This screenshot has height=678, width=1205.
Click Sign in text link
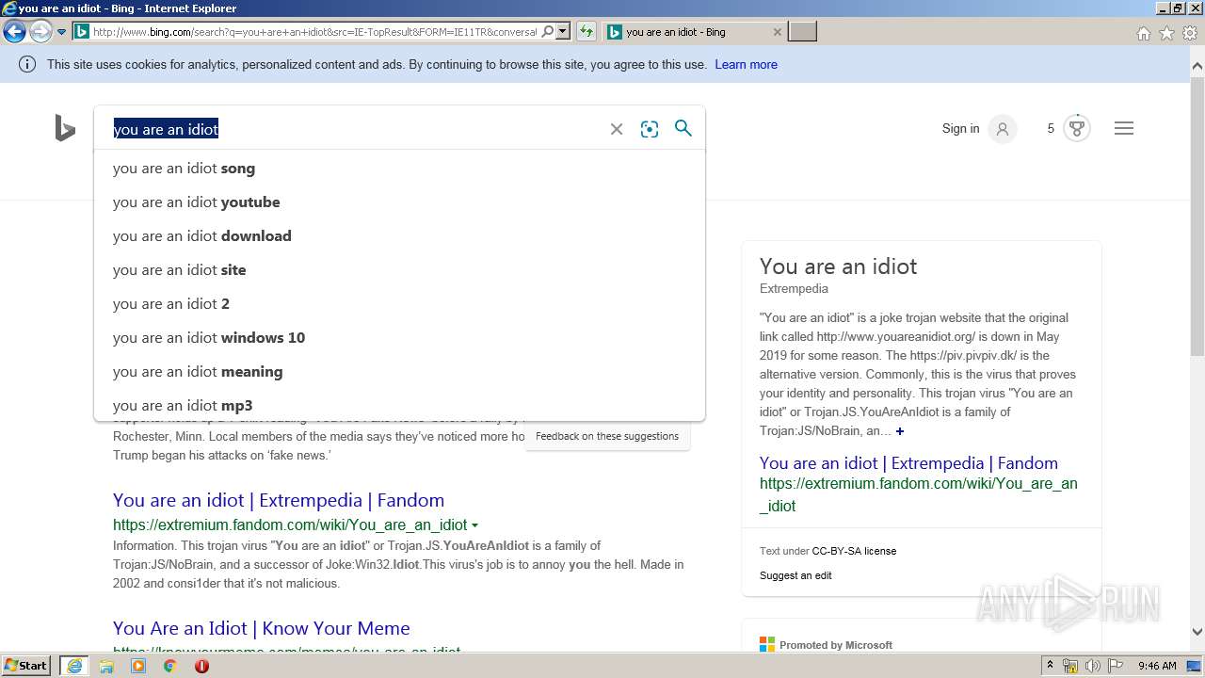pyautogui.click(x=960, y=129)
